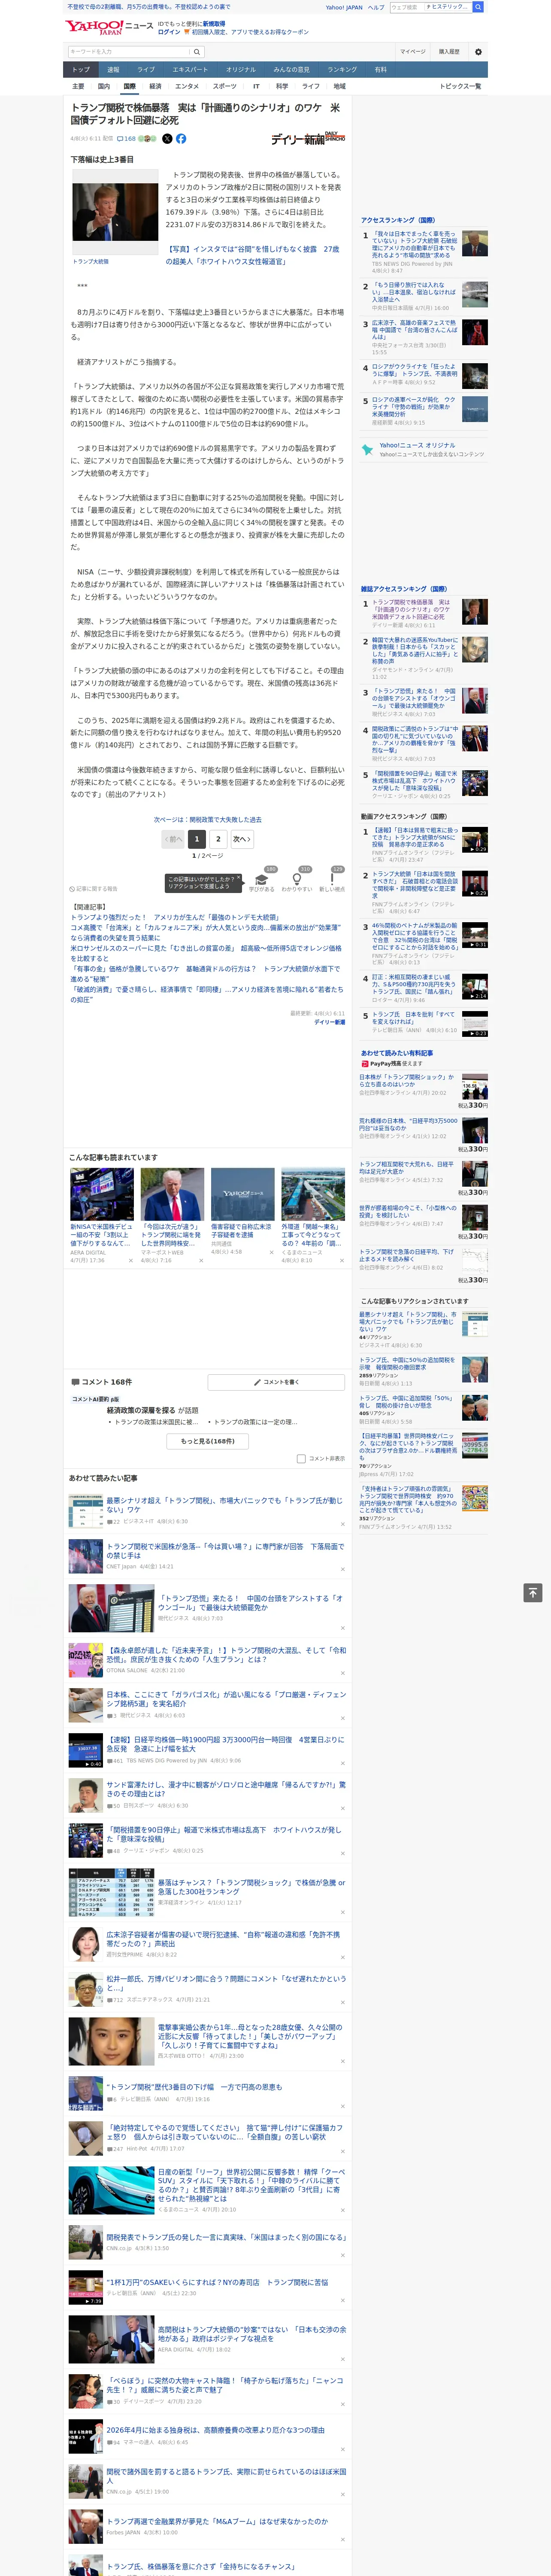Click the ログイン link
Viewport: 551px width, 2576px height.
169,32
